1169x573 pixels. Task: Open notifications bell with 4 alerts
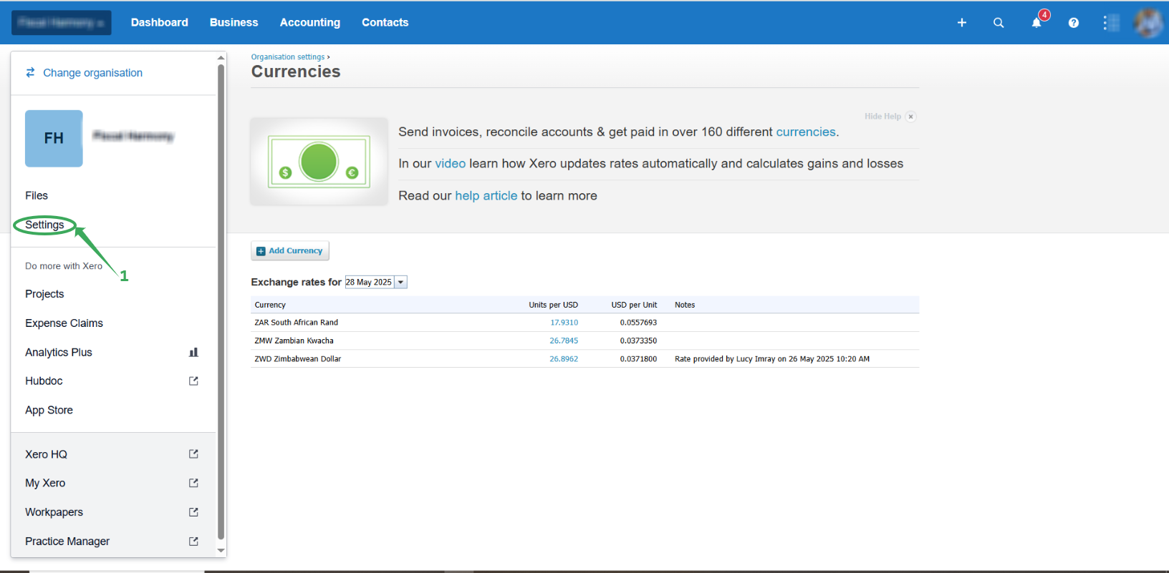[1037, 22]
